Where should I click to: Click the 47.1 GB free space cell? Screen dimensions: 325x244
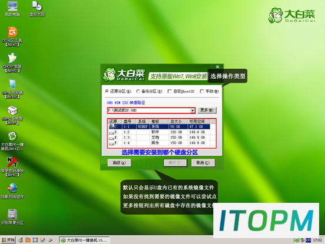(x=196, y=126)
